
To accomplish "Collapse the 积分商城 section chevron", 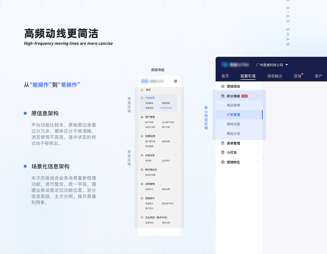I will (x=257, y=96).
